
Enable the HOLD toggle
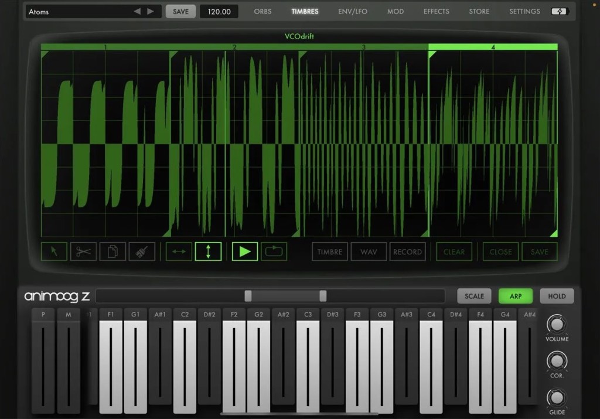click(x=557, y=296)
